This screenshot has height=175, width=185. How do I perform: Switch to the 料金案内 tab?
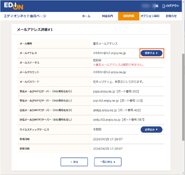[x=107, y=16]
